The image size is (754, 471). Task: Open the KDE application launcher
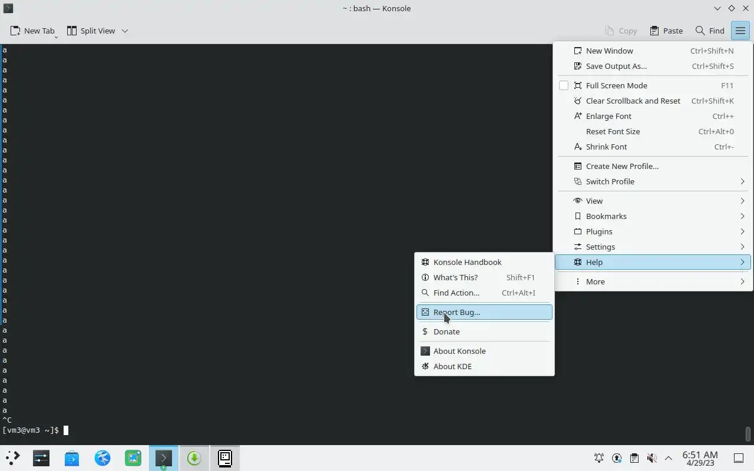(x=12, y=458)
